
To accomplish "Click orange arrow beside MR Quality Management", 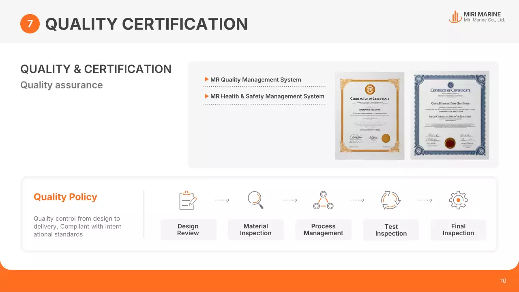I will [x=207, y=79].
